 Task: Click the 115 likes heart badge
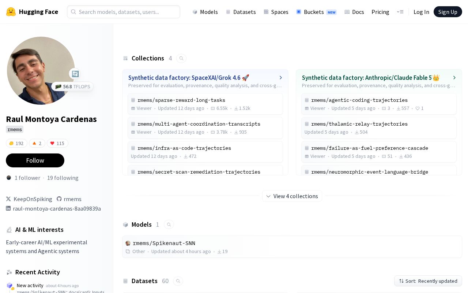click(57, 143)
